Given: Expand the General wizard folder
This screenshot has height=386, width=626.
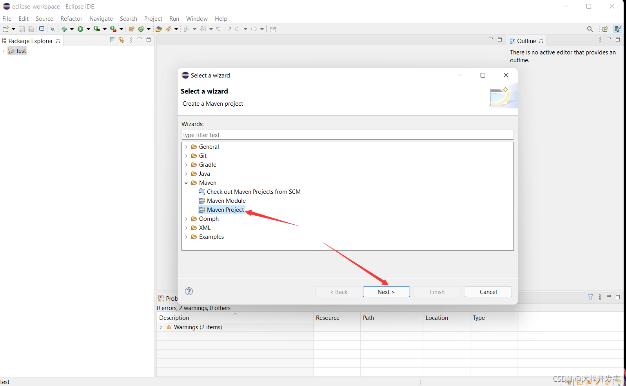Looking at the screenshot, I should click(186, 147).
